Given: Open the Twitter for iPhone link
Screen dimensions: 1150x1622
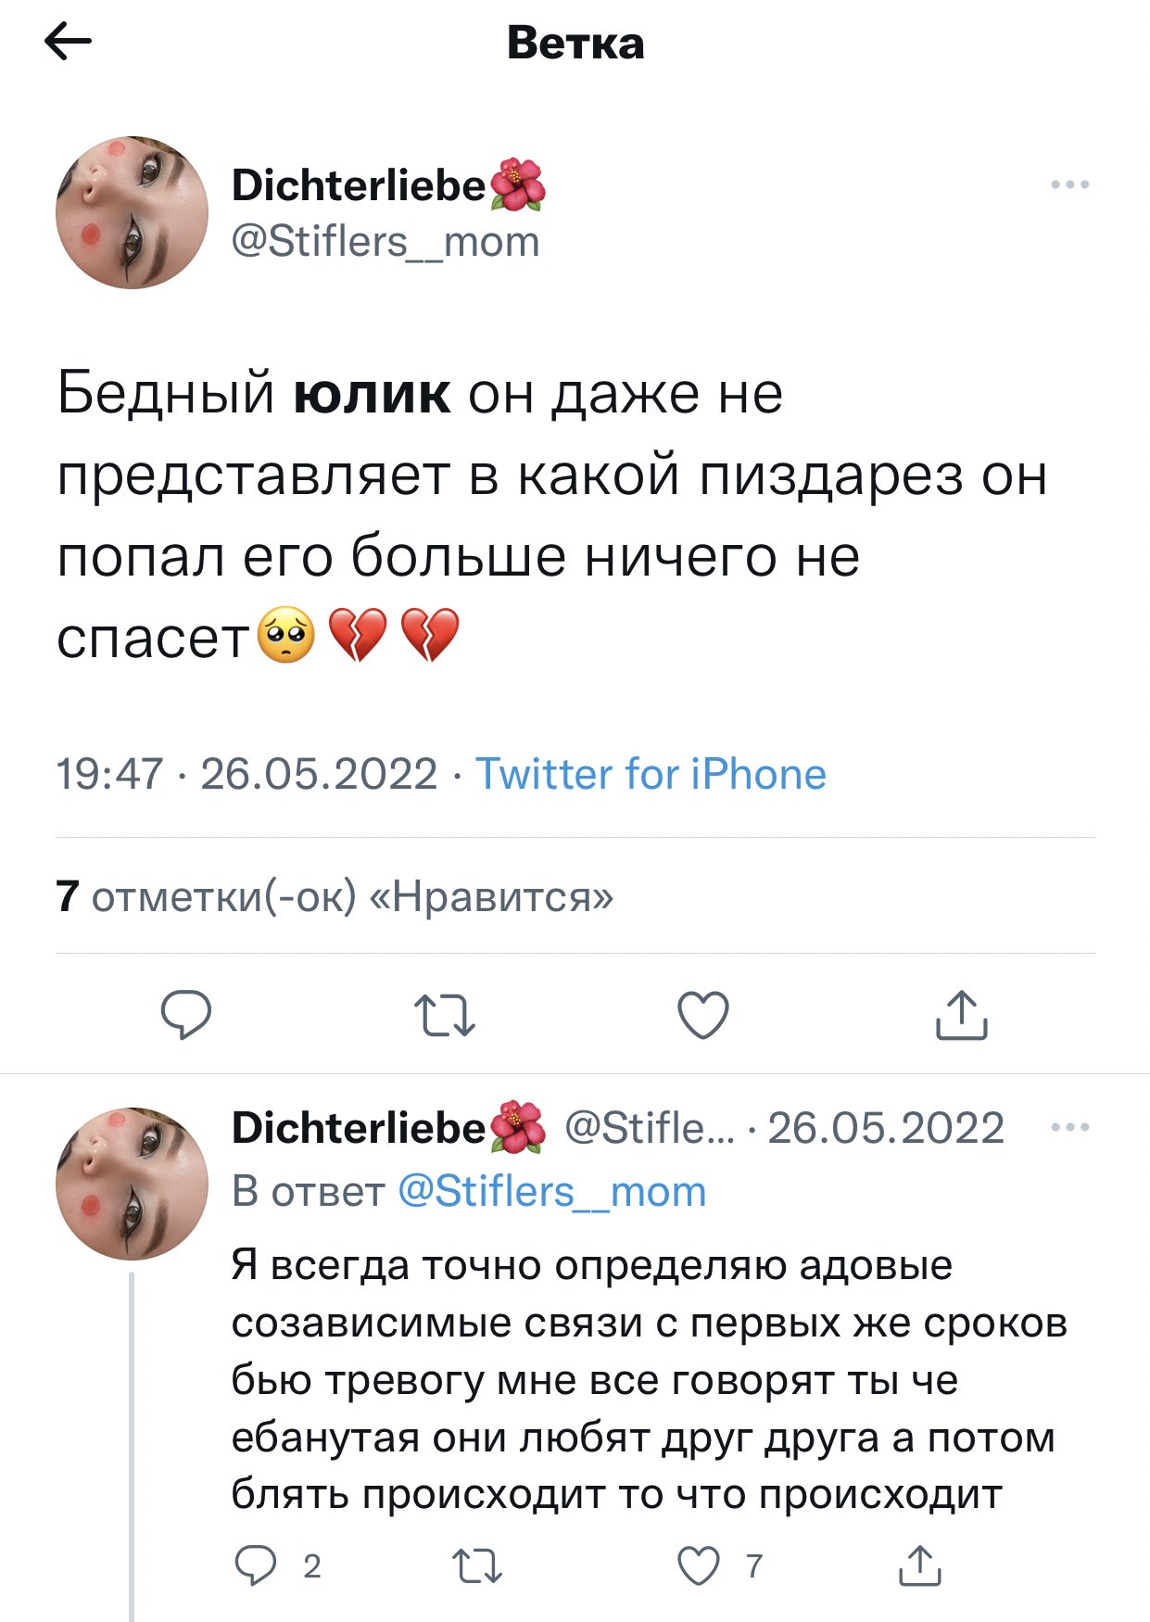Looking at the screenshot, I should click(651, 774).
